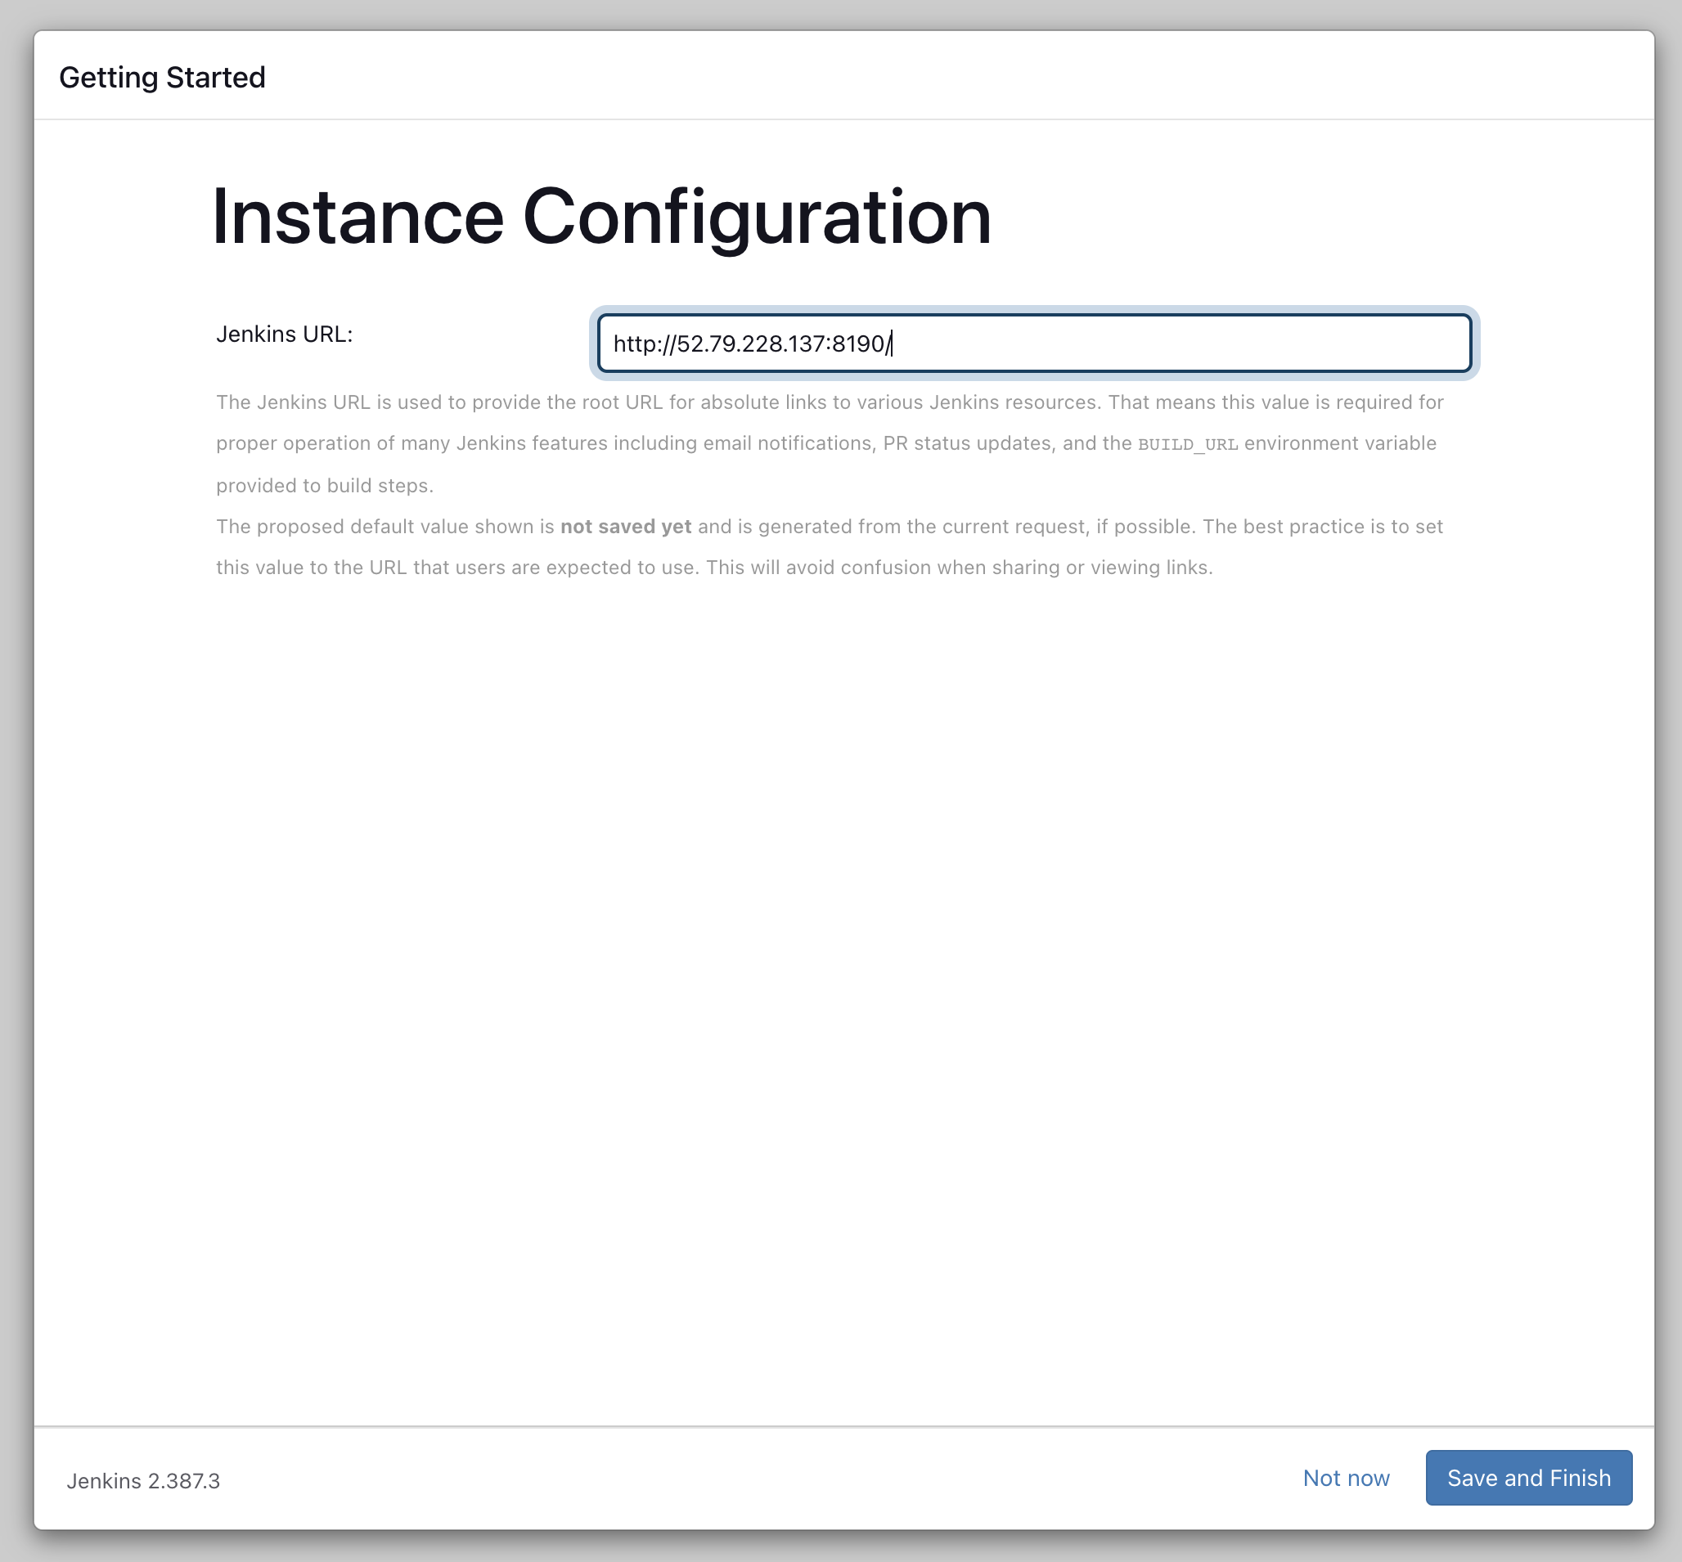This screenshot has height=1562, width=1682.
Task: Click the Instance Configuration heading
Action: [600, 217]
